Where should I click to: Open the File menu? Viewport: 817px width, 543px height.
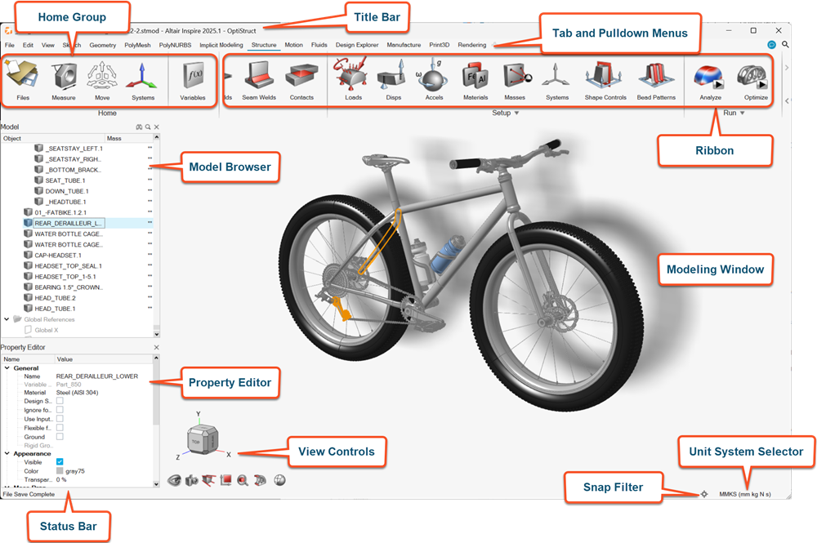click(10, 45)
